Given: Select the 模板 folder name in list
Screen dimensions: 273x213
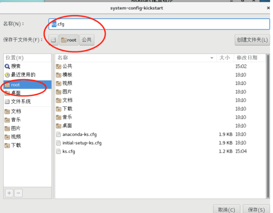Looking at the screenshot, I should (67, 75).
